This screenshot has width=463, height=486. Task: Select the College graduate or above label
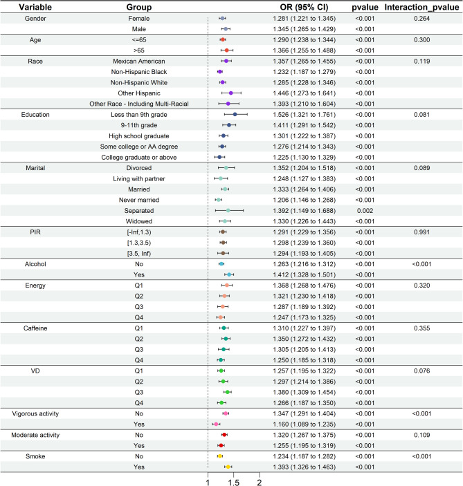[x=143, y=157]
